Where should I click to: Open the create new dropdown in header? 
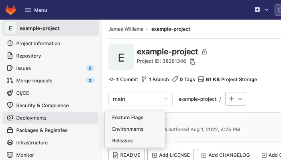261,10
